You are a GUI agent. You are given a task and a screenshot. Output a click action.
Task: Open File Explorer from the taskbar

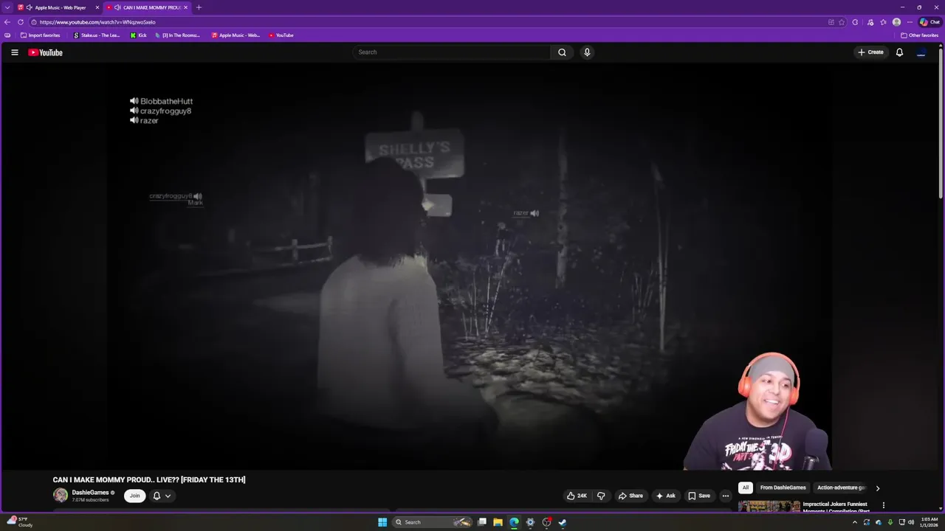click(x=498, y=522)
